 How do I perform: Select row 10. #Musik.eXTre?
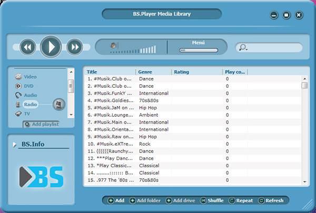[192, 144]
